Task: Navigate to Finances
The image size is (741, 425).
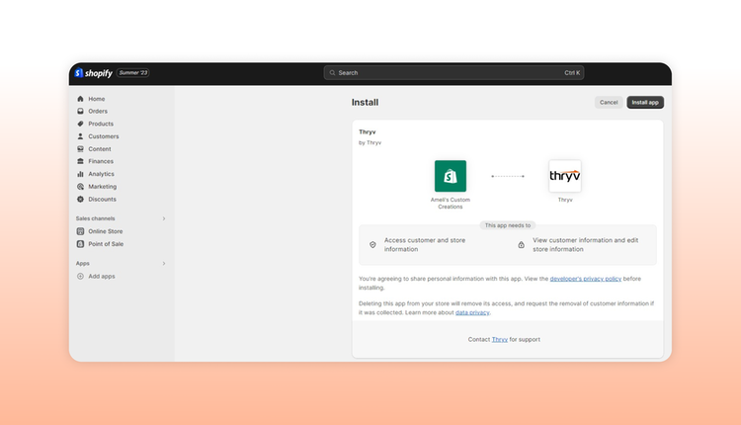Action: pos(100,161)
